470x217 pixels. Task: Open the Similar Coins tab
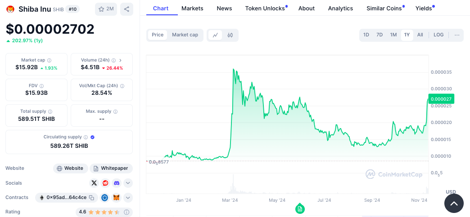click(x=385, y=9)
